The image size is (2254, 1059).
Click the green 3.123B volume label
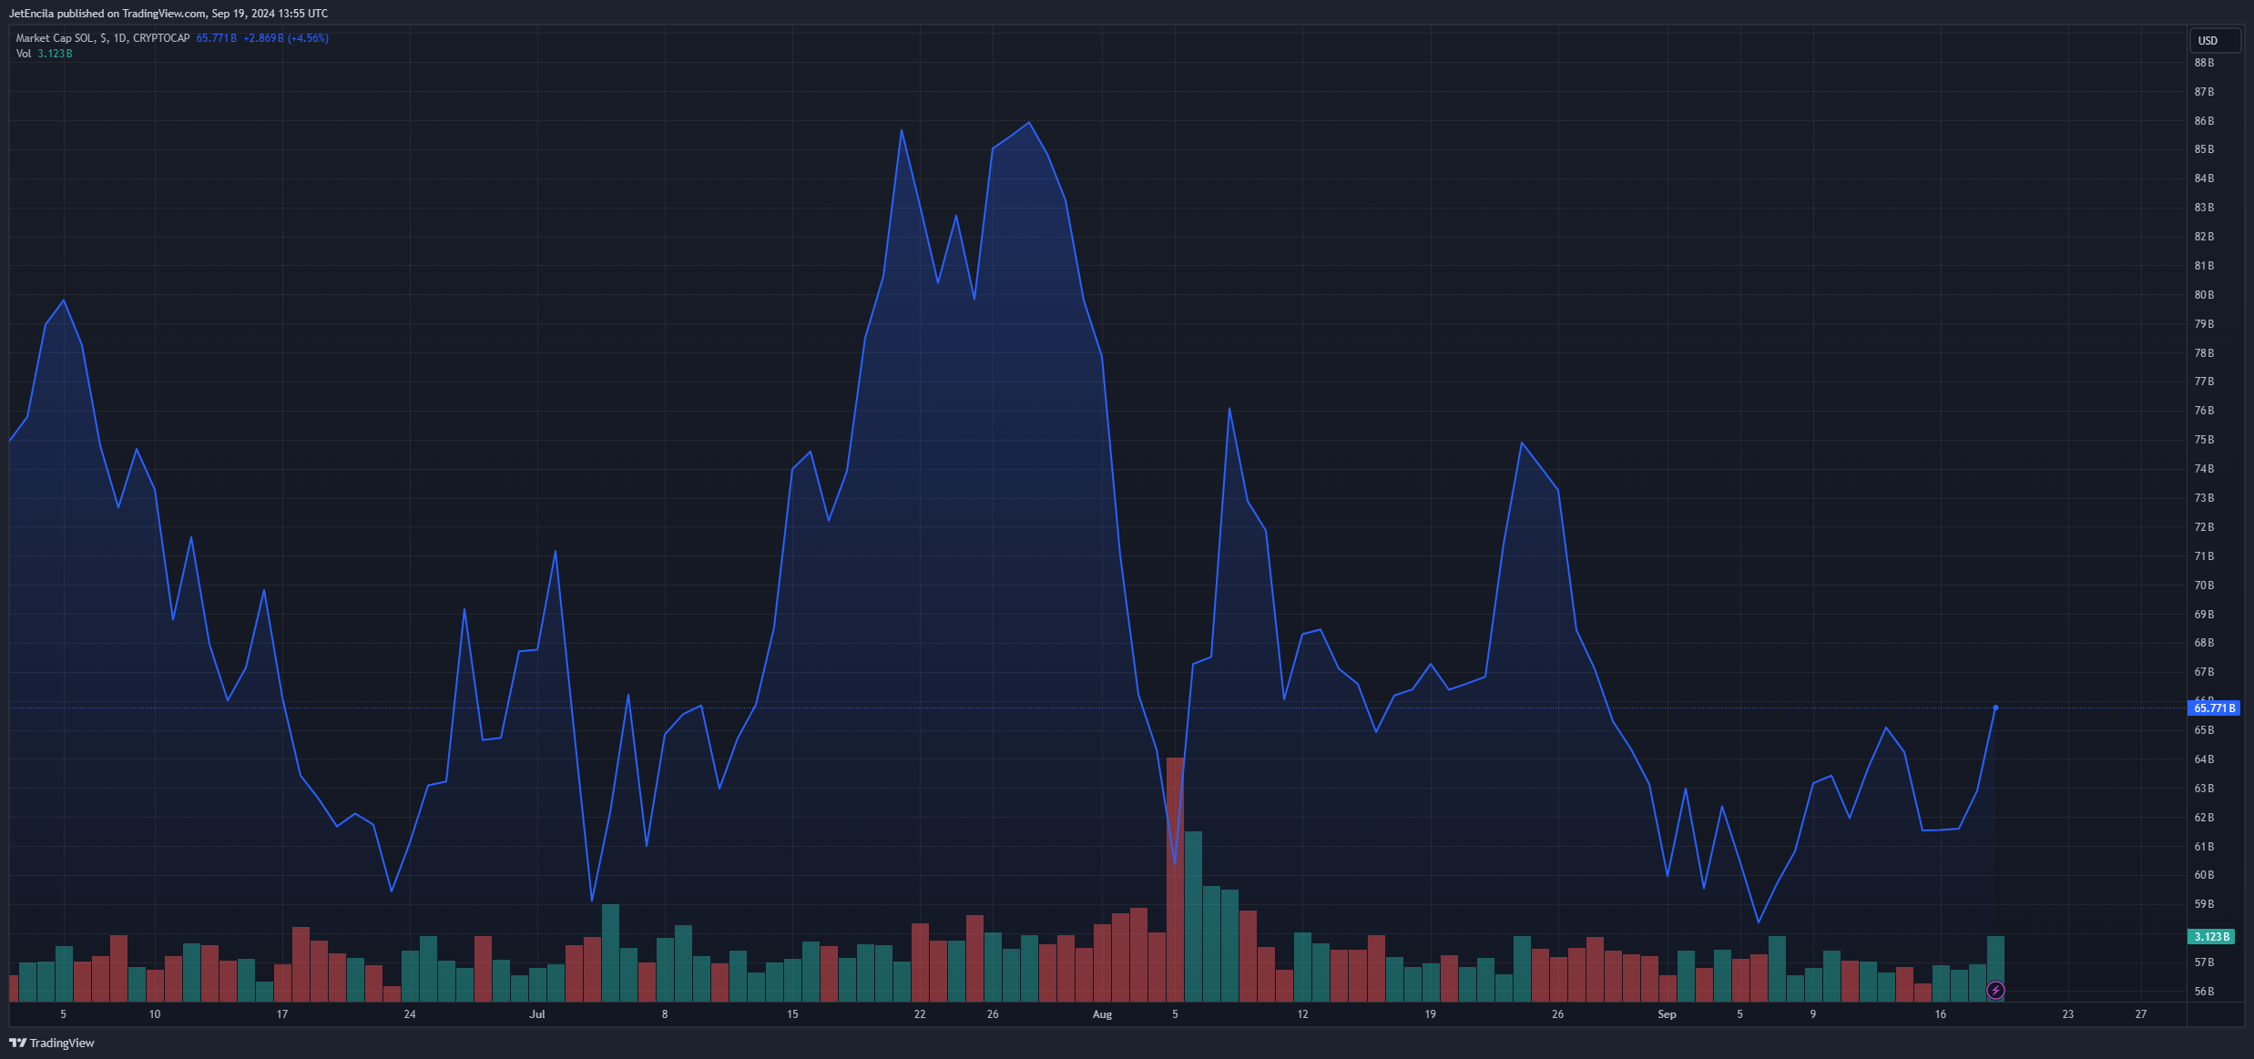tap(2211, 936)
